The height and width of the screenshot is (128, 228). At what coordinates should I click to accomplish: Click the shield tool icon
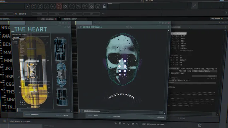tap(85, 6)
